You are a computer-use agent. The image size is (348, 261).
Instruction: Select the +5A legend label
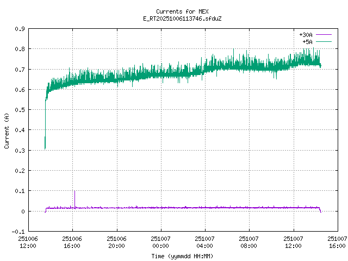(x=307, y=41)
